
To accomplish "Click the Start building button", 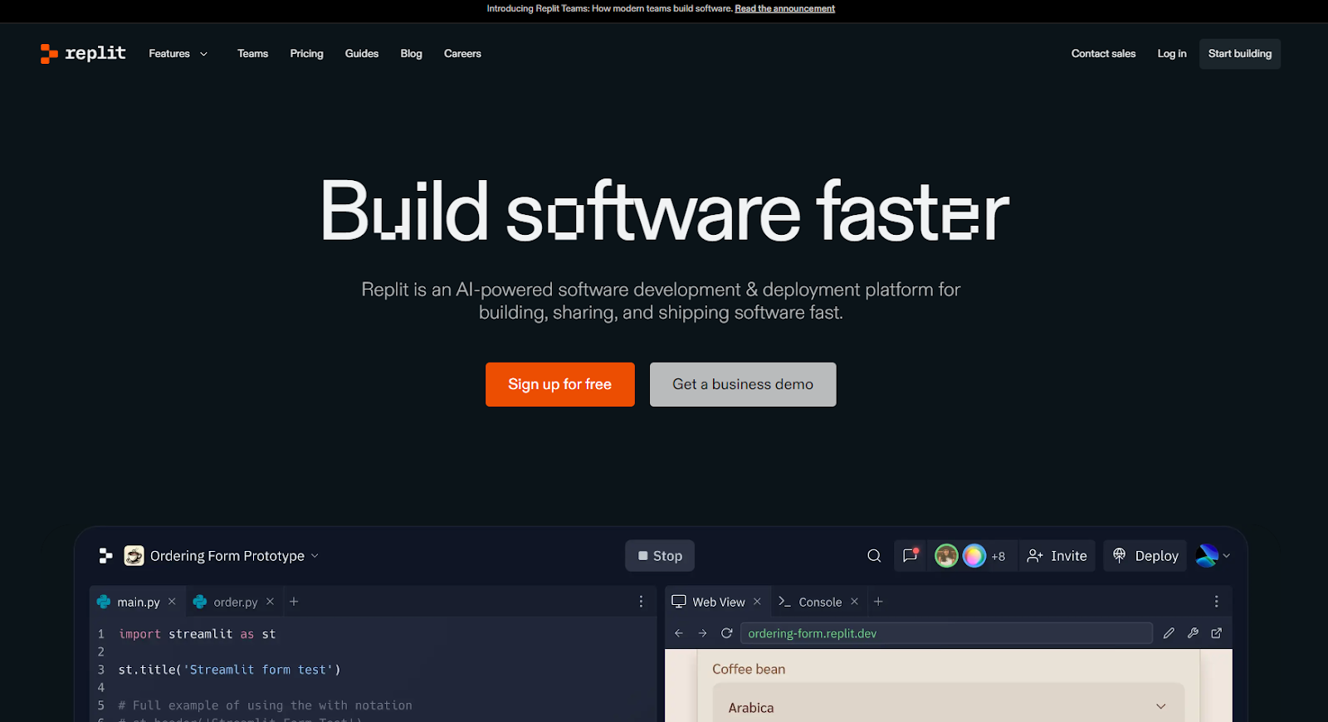I will 1240,53.
